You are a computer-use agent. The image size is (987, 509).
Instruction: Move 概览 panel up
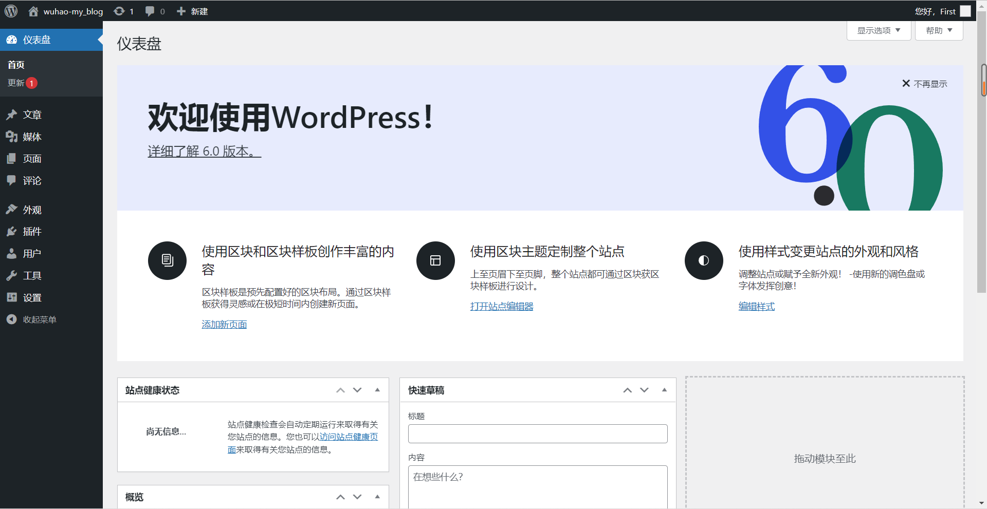tap(340, 497)
